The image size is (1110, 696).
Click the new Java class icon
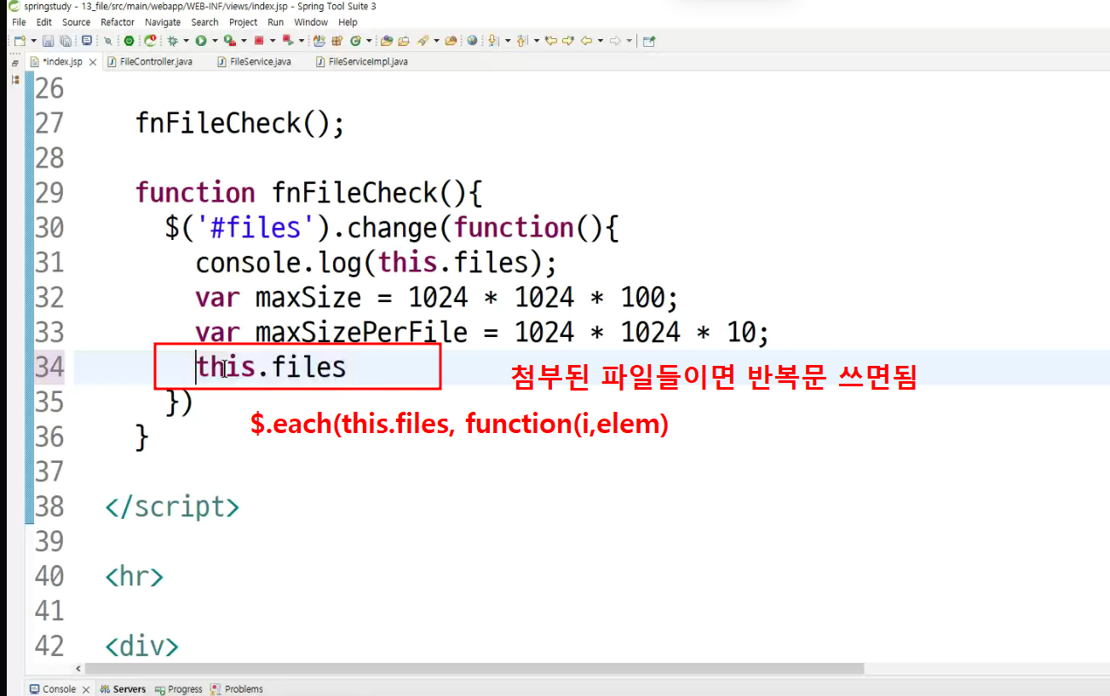click(355, 40)
